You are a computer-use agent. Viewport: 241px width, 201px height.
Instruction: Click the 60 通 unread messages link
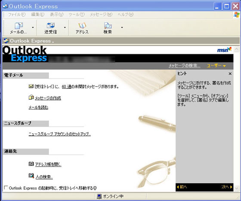coord(66,87)
